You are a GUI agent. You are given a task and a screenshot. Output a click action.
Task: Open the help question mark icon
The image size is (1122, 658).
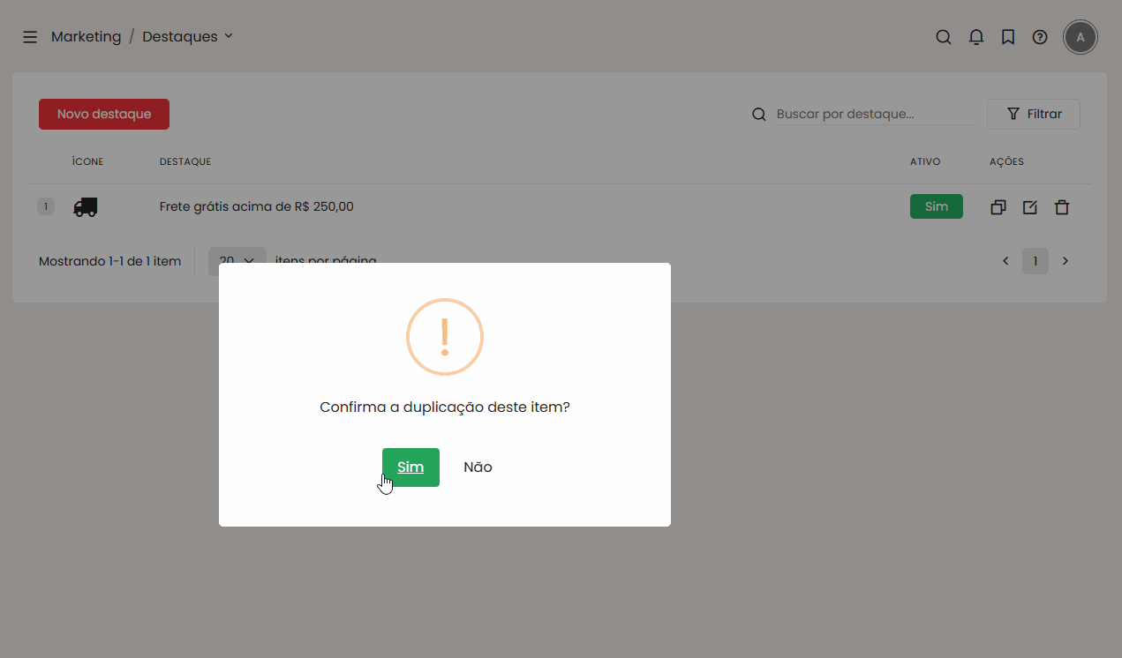click(1040, 37)
